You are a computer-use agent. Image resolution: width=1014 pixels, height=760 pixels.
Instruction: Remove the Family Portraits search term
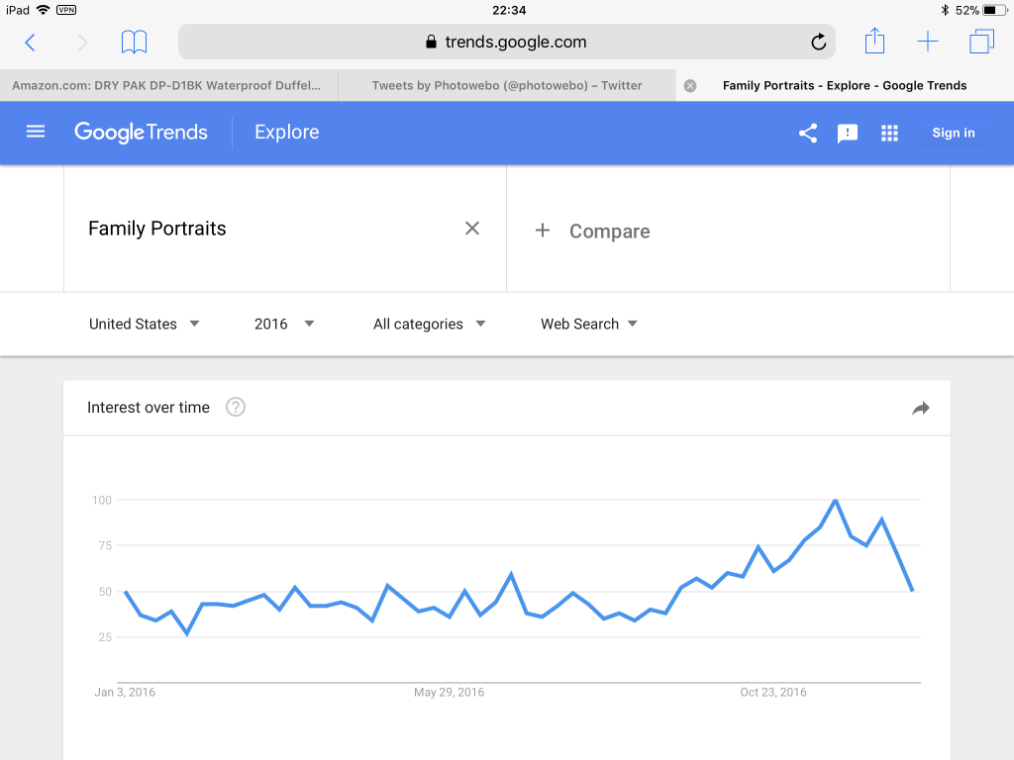[x=472, y=229]
